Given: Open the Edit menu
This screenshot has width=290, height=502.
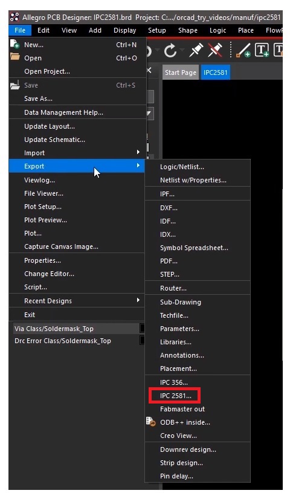Looking at the screenshot, I should coord(43,30).
